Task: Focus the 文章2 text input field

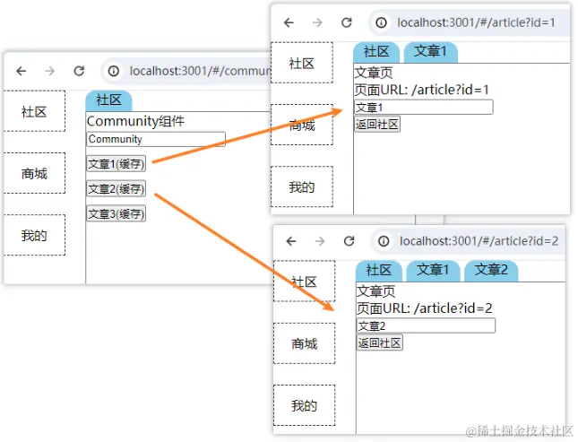Action: point(426,325)
